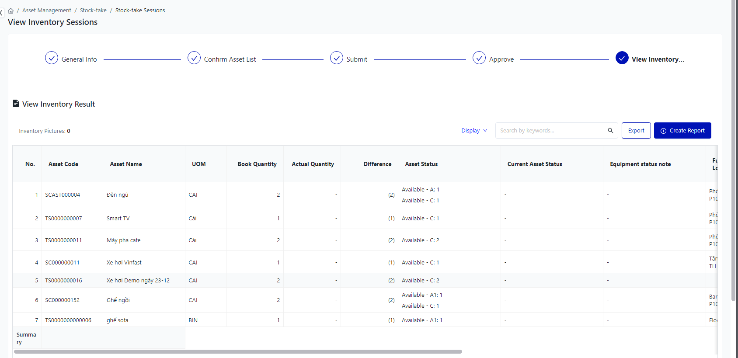Click the Export button
Image resolution: width=738 pixels, height=358 pixels.
click(636, 131)
